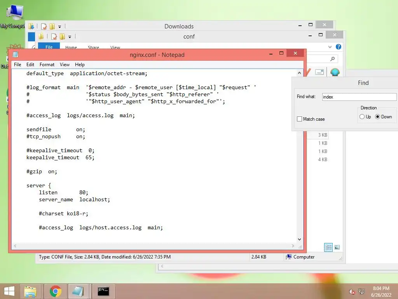Open Notepad's Edit menu
This screenshot has height=299, width=398.
coord(30,65)
